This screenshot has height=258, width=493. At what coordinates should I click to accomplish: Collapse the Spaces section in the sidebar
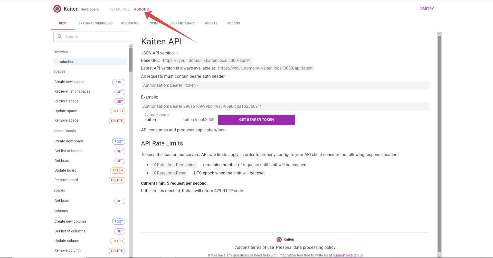tap(59, 71)
